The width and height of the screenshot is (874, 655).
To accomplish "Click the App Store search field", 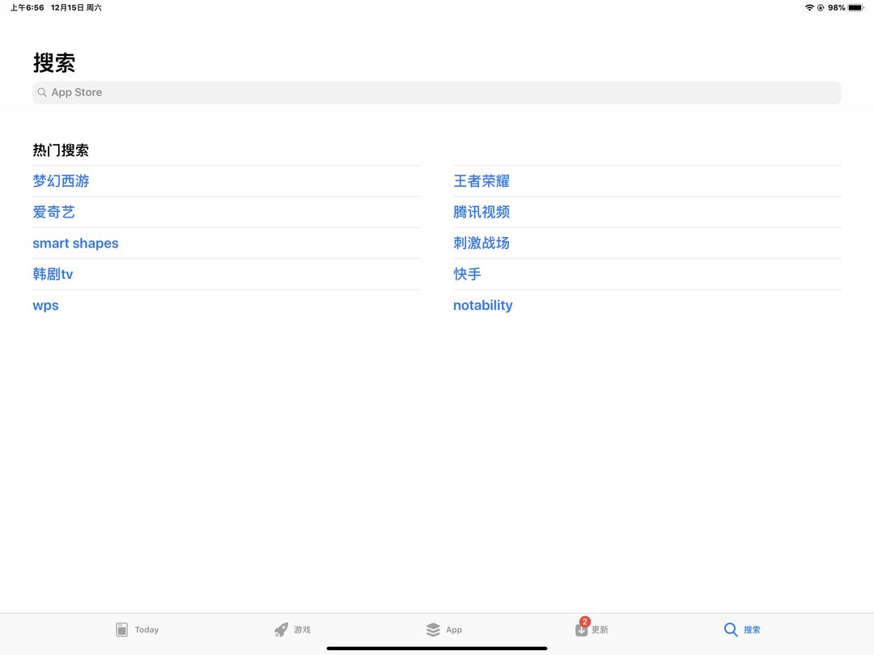I will click(x=436, y=92).
